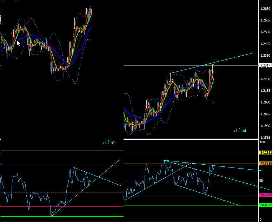The width and height of the screenshot is (273, 222).
Task: Select the orange 70.8155 indicator level label
Action: (x=266, y=164)
